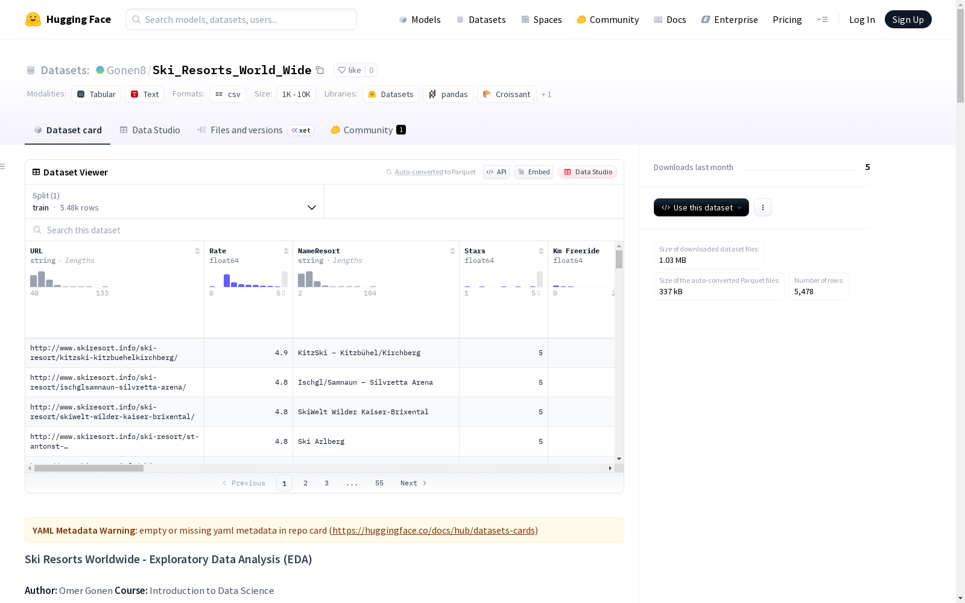The height and width of the screenshot is (603, 965).
Task: Open the Community tab with 1 discussion
Action: (x=368, y=130)
